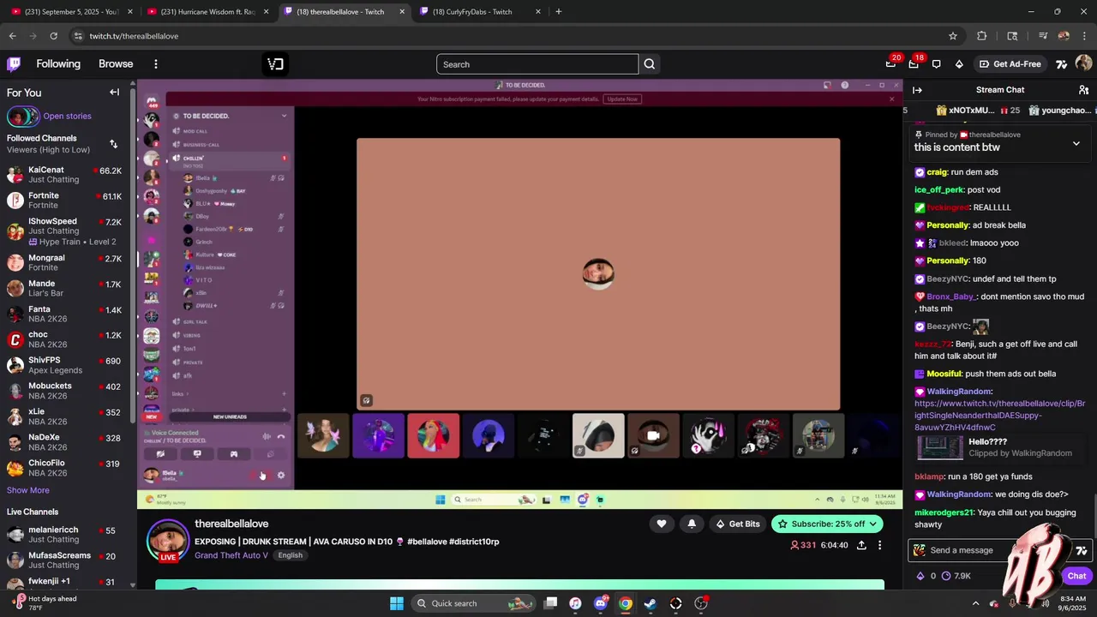This screenshot has height=617, width=1097.
Task: Show More followed channels
Action: tap(28, 490)
